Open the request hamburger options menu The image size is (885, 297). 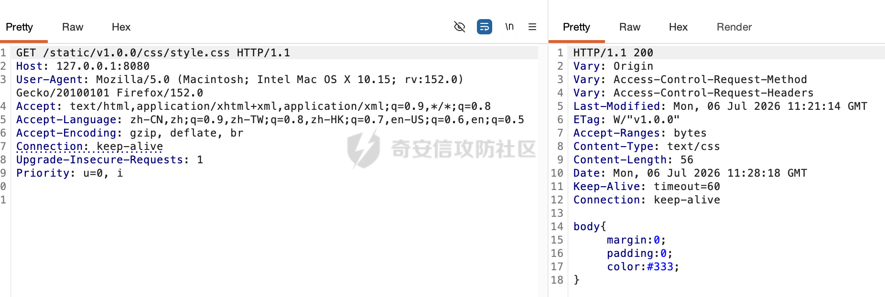(x=532, y=27)
